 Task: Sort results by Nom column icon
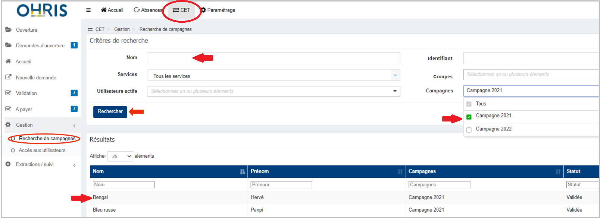click(x=243, y=171)
